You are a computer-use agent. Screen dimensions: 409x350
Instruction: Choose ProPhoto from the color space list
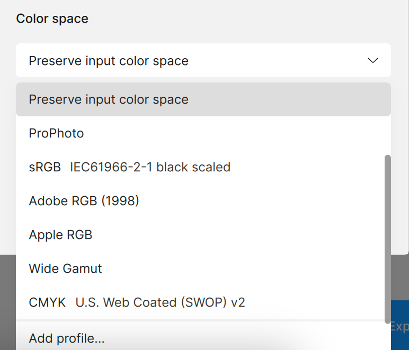click(x=56, y=133)
